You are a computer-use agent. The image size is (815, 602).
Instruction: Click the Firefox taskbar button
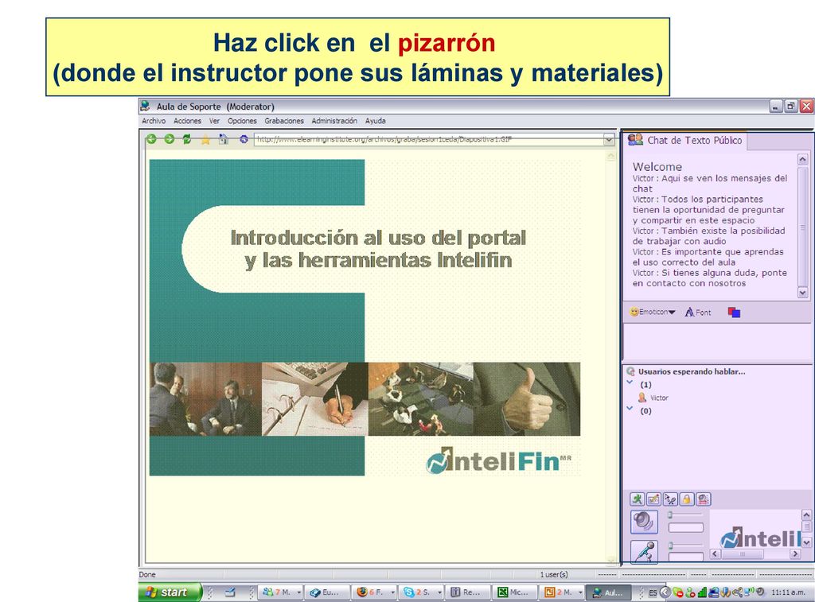coord(374,592)
